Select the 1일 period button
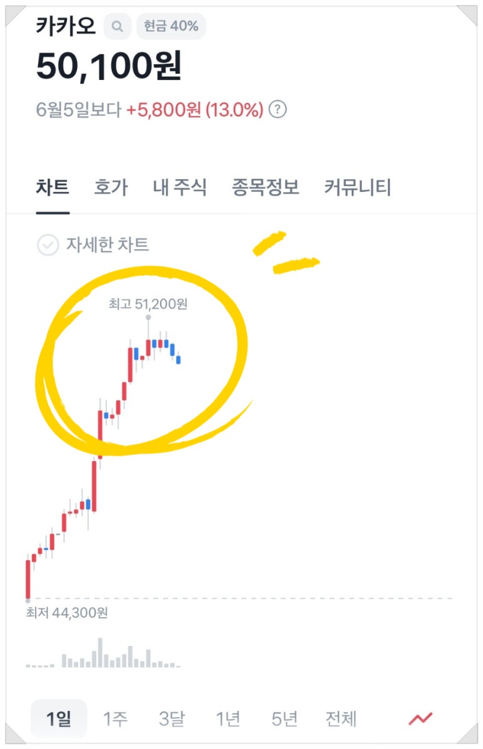Screen dimensions: 483x749 click(x=59, y=718)
